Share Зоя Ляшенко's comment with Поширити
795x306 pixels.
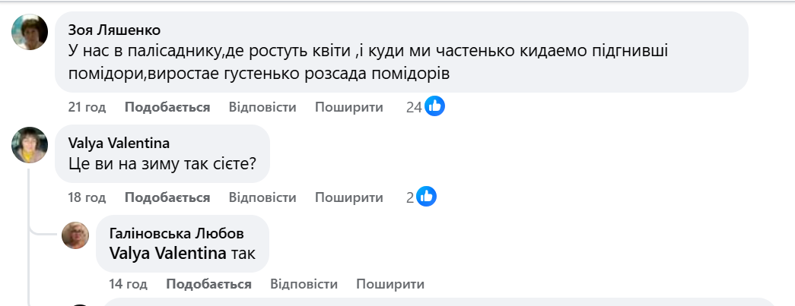[349, 107]
